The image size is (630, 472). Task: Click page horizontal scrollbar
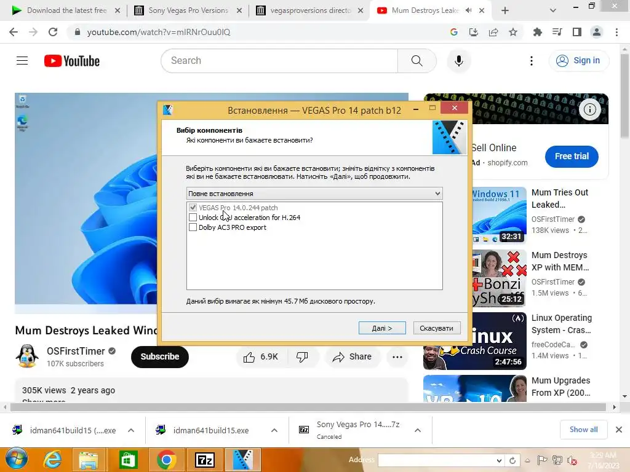point(308,407)
